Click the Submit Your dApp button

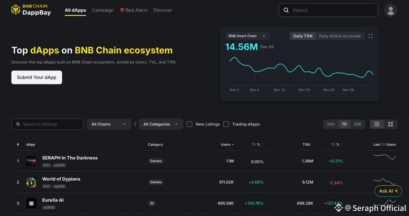37,77
